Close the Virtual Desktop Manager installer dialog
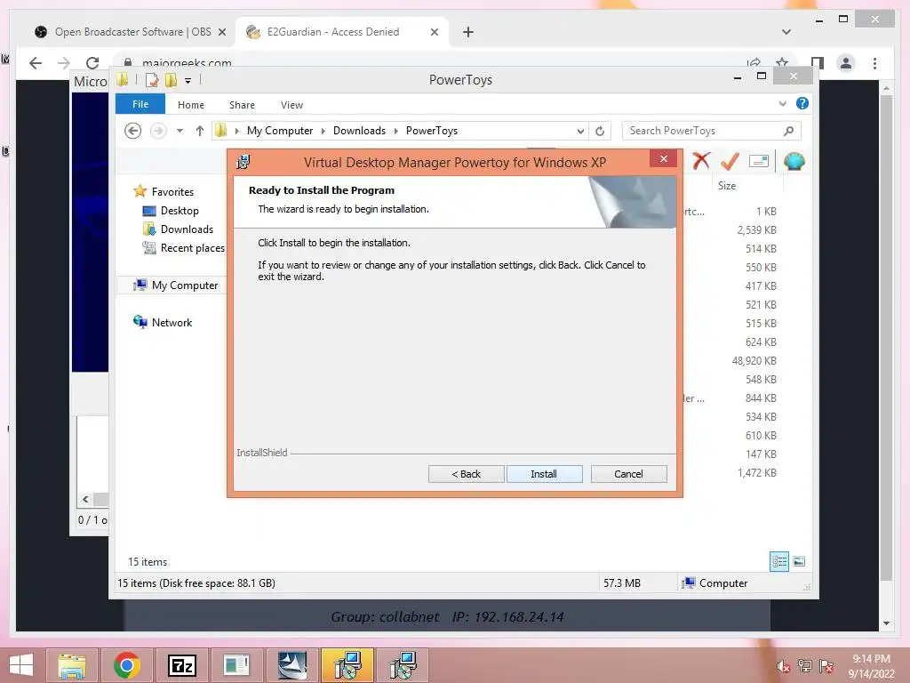Image resolution: width=910 pixels, height=683 pixels. pos(663,158)
